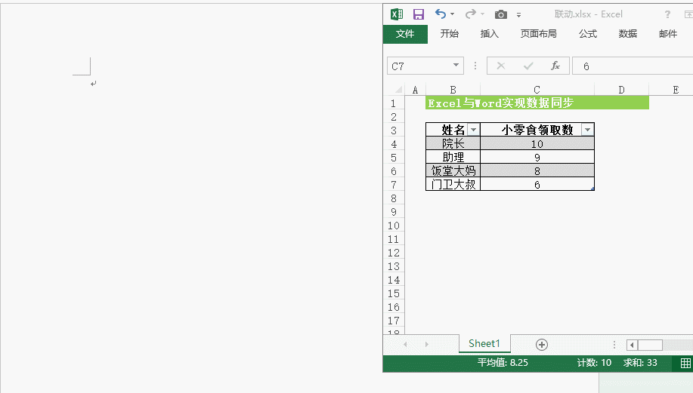This screenshot has width=693, height=393.
Task: Open the undo history dropdown arrow
Action: 452,14
